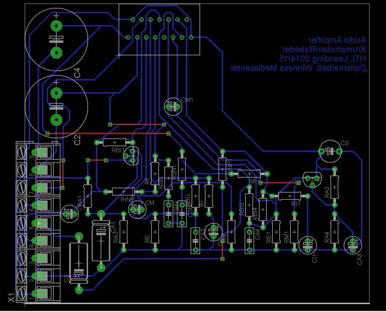386x312 pixels.
Task: Click the C4 label text
Action: click(77, 73)
